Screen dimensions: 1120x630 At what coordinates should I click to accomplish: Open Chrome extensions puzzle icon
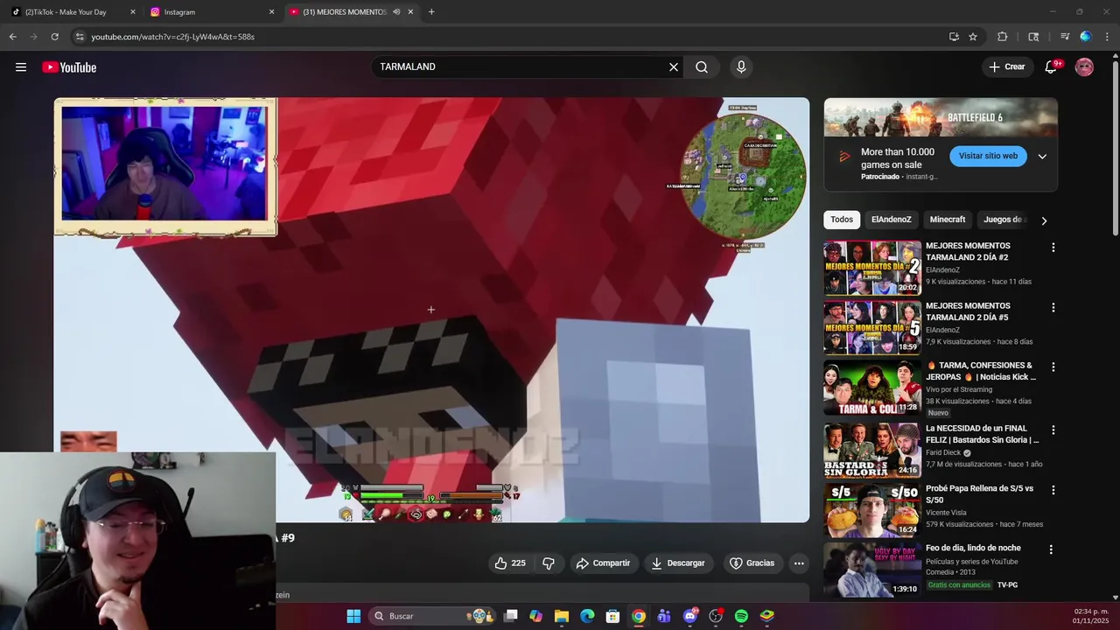pos(1003,37)
